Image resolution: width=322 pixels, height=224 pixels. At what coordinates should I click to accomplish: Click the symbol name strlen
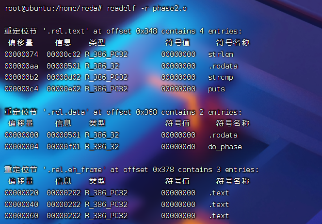coord(221,54)
